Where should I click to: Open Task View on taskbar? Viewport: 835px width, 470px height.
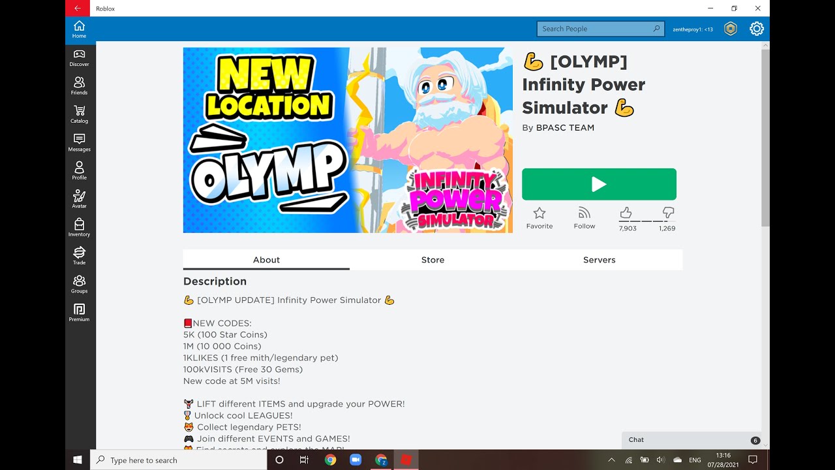tap(304, 460)
